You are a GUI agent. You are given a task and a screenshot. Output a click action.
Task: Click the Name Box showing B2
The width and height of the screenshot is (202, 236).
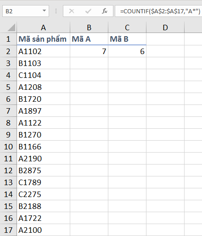coord(26,11)
